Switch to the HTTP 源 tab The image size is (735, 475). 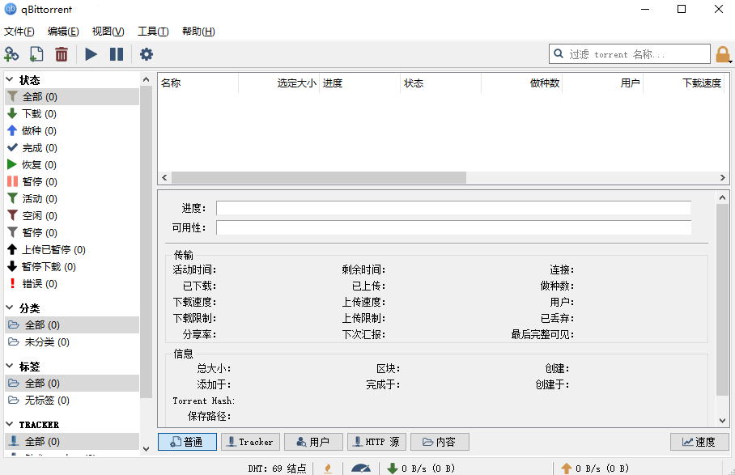click(376, 442)
